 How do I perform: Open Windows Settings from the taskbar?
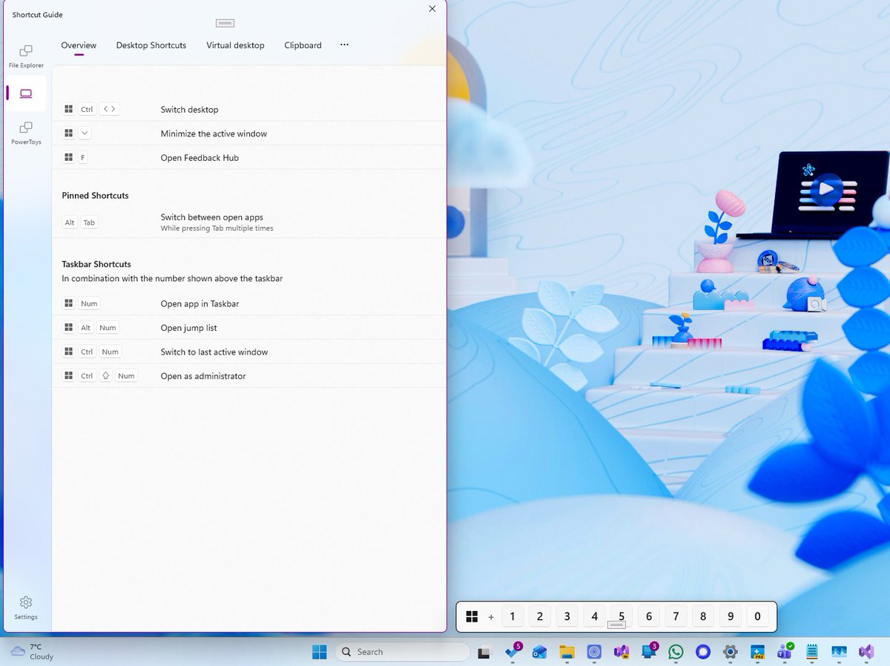(729, 651)
